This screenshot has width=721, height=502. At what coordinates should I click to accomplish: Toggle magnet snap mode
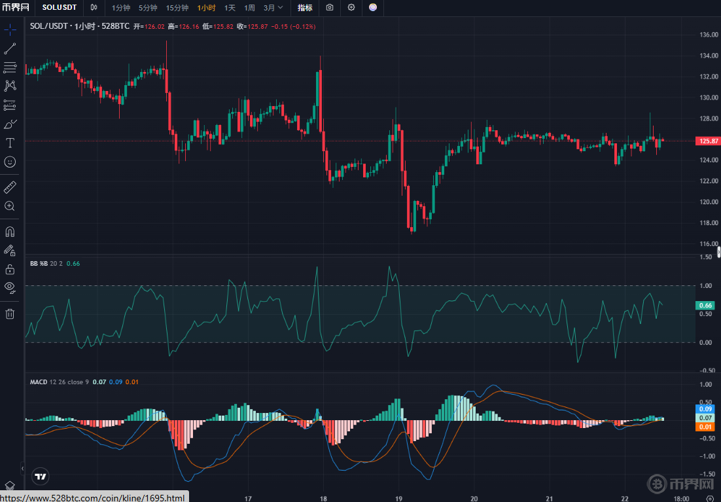(10, 232)
